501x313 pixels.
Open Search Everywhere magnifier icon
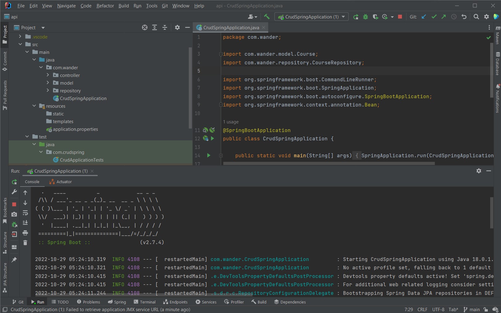tap(476, 17)
